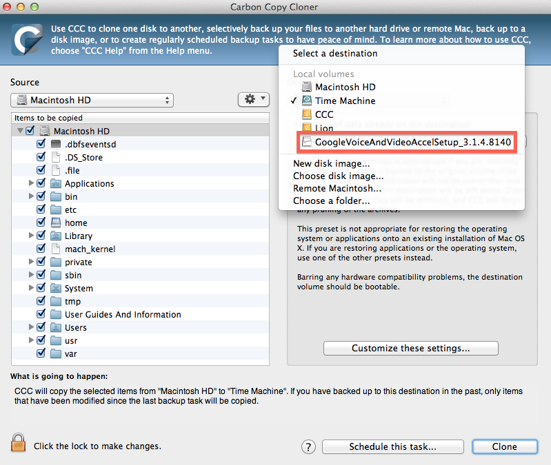Click the usr folder icon
This screenshot has width=551, height=465.
click(56, 340)
